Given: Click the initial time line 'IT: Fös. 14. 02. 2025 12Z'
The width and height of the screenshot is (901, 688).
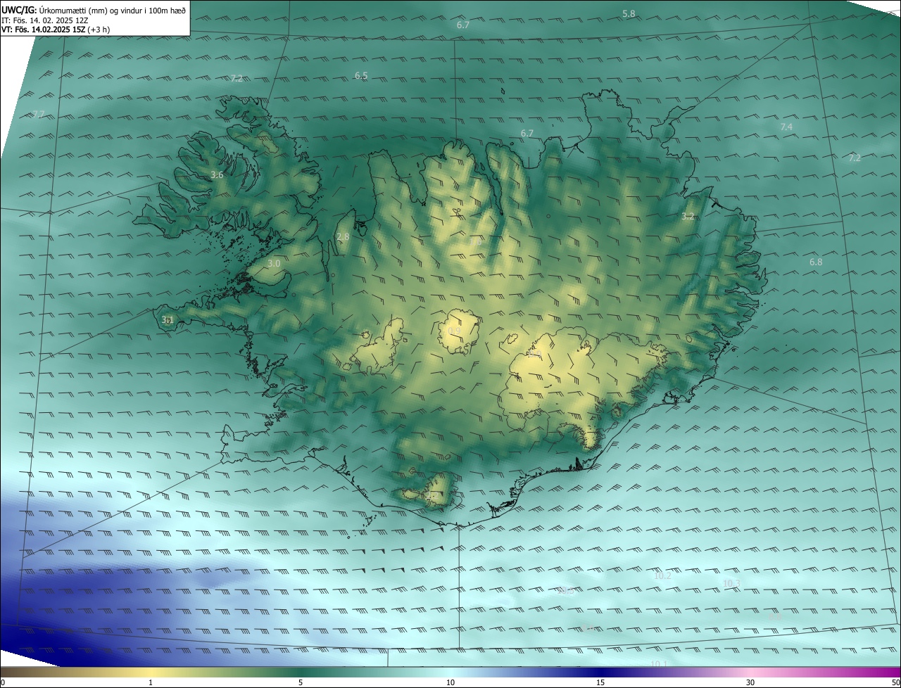Looking at the screenshot, I should (x=44, y=20).
